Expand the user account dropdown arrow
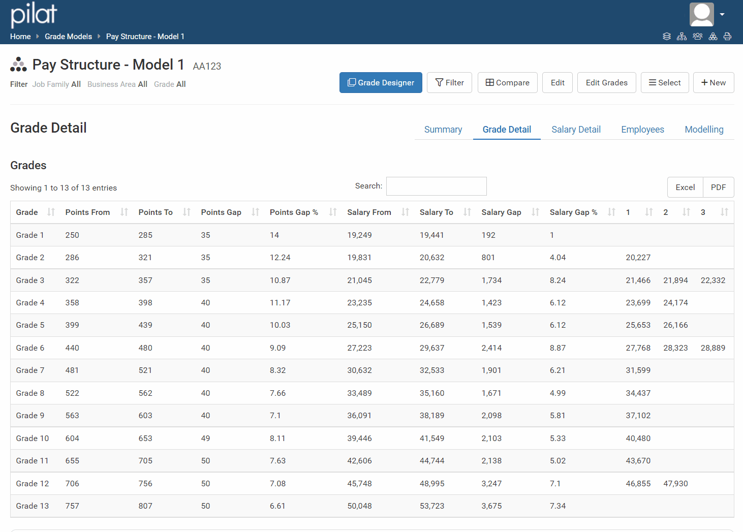 [x=722, y=15]
